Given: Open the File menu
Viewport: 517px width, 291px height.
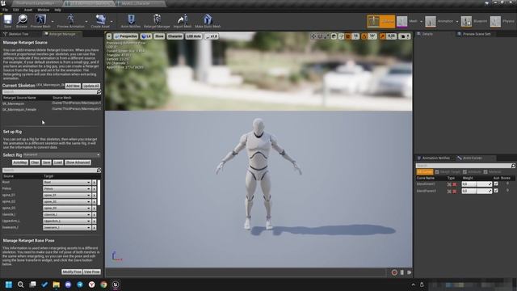Looking at the screenshot, I should pos(6,10).
